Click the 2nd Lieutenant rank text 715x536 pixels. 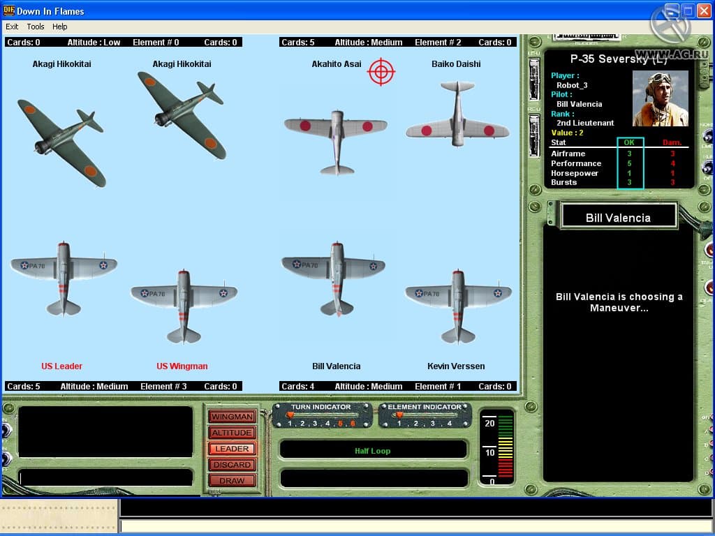point(585,123)
